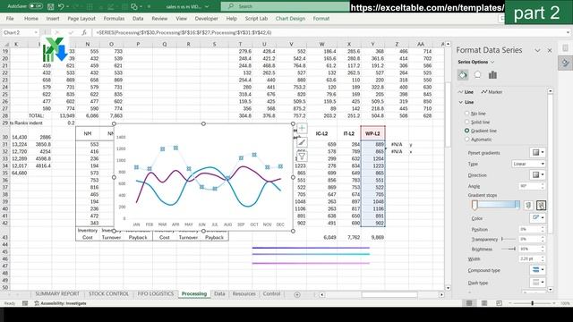Screen dimensions: 573x322
Task: Close the Format Data Series pane
Action: 550,50
